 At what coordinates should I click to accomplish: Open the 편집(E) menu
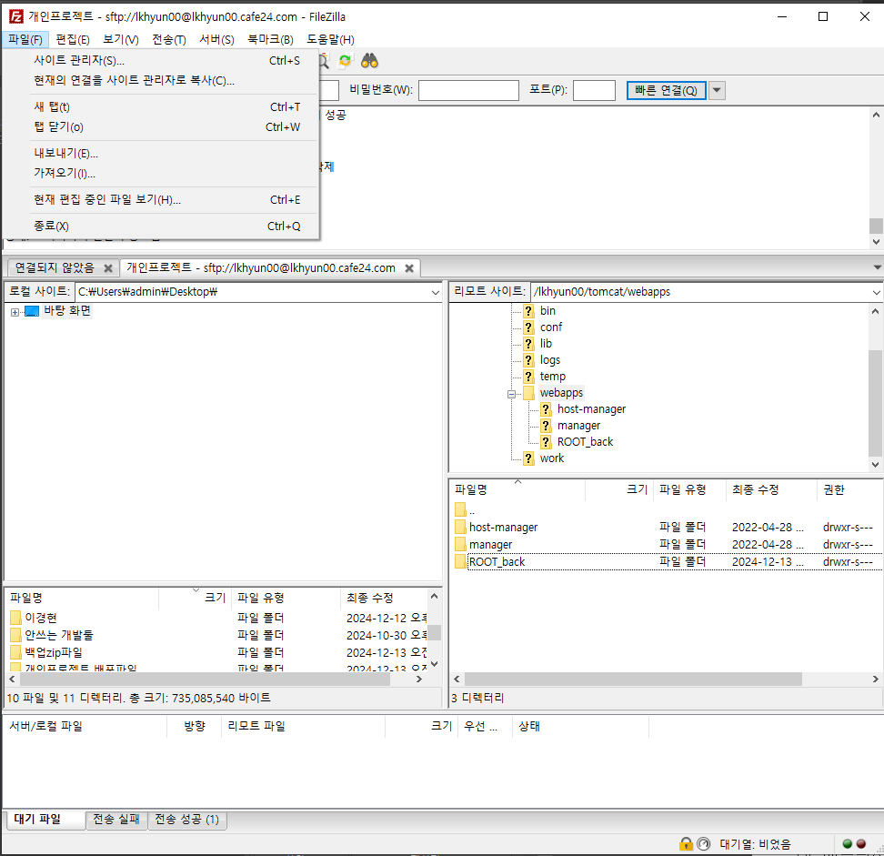tap(73, 39)
